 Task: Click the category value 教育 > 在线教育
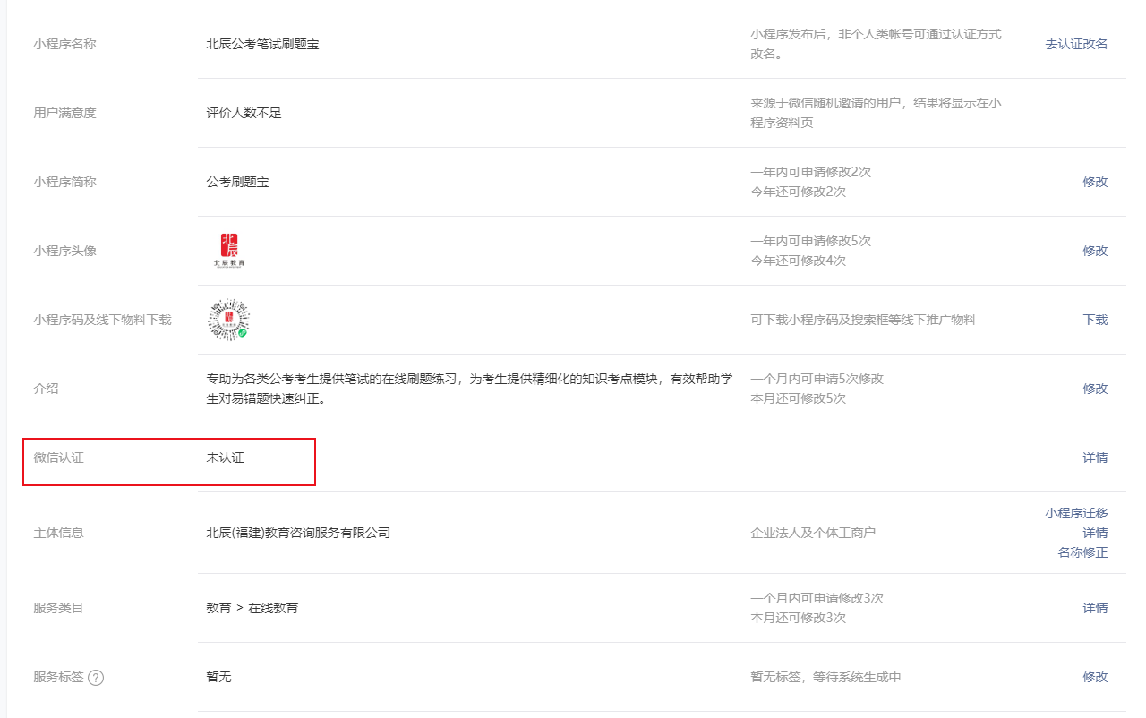tap(252, 608)
